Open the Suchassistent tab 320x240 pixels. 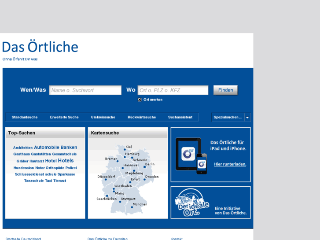180,117
